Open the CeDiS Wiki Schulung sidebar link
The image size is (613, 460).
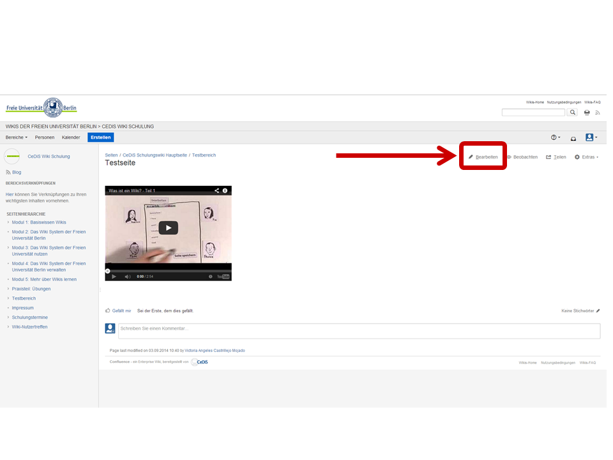click(x=49, y=156)
